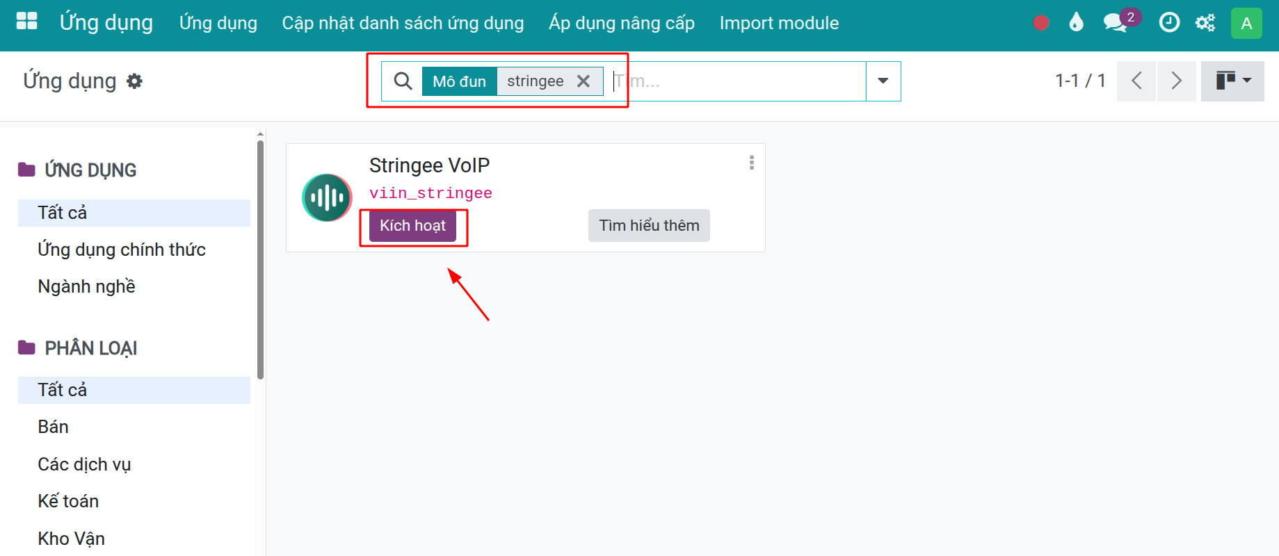Click the Stringee VoIP app title
This screenshot has height=556, width=1279.
click(x=429, y=165)
